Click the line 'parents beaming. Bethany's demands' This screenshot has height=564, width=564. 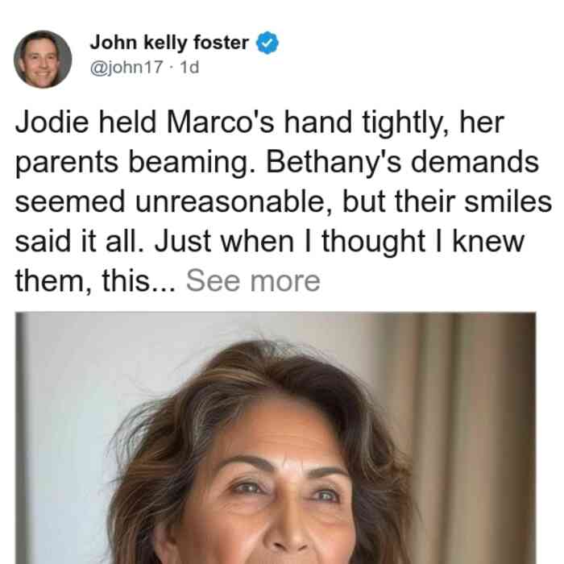point(277,163)
